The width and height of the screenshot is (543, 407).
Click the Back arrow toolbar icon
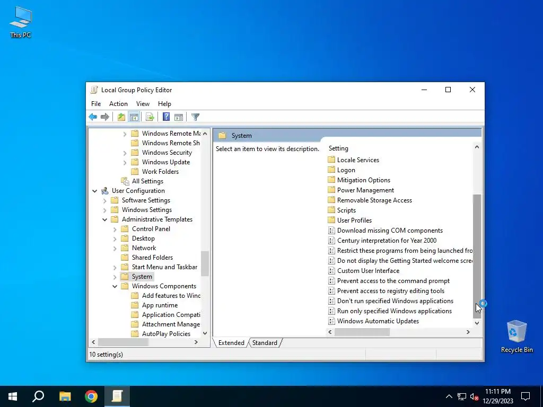pyautogui.click(x=93, y=117)
